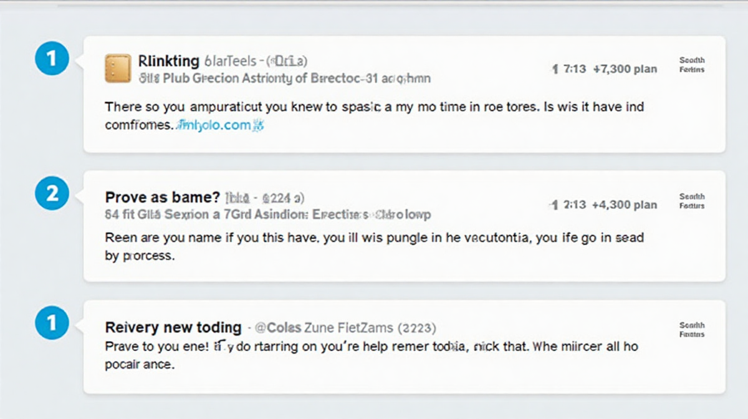Follow the fmlyolo.com link
748x419 pixels.
tap(212, 125)
